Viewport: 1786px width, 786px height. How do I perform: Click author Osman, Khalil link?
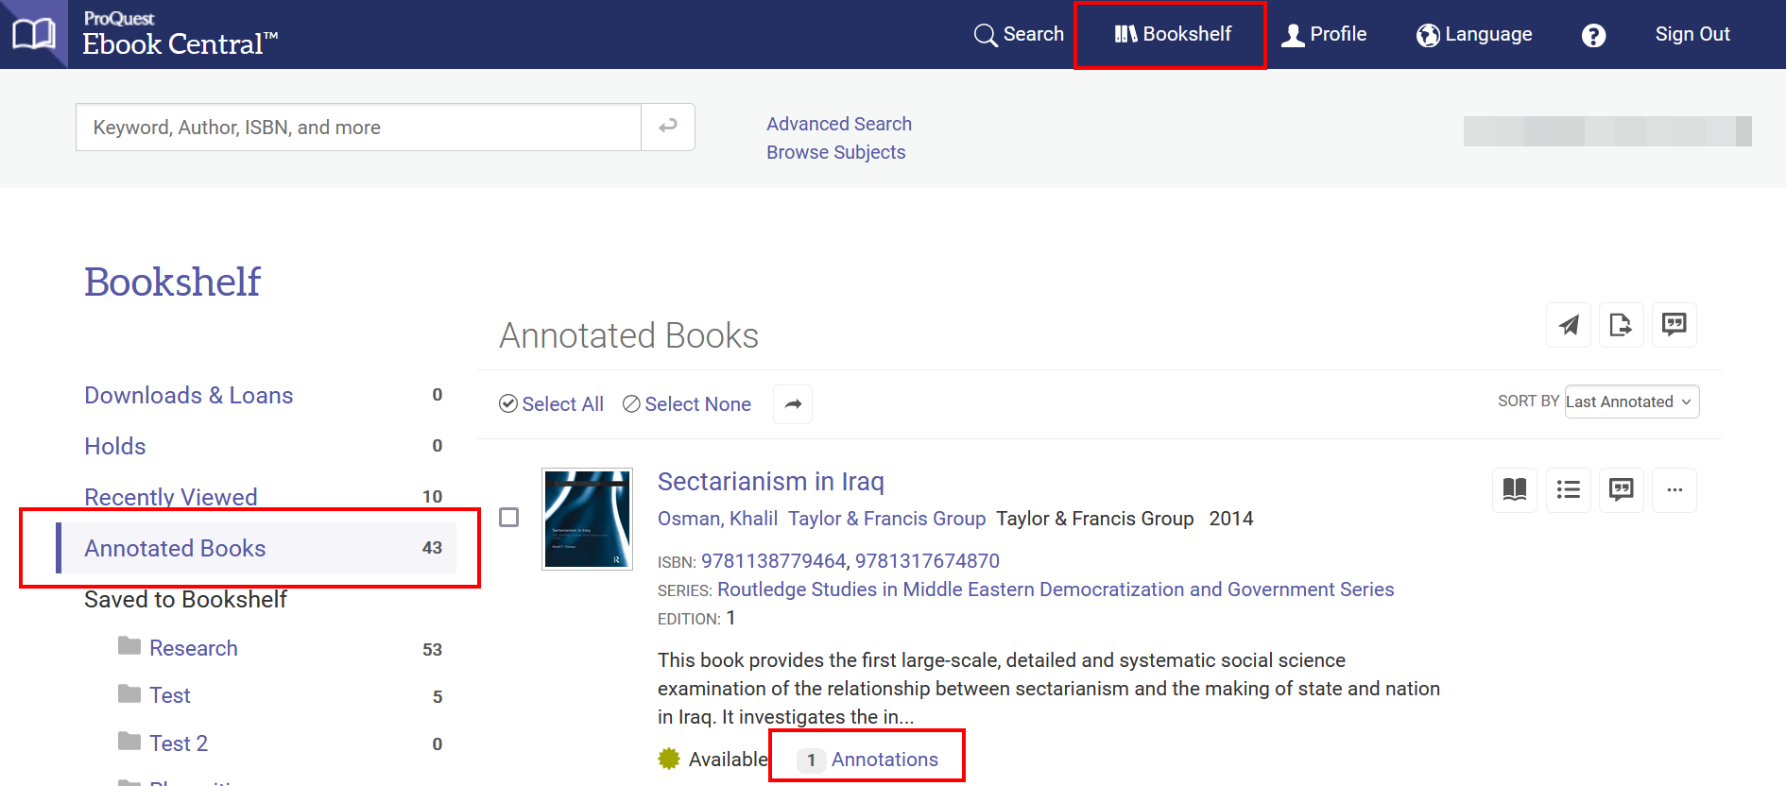(717, 519)
